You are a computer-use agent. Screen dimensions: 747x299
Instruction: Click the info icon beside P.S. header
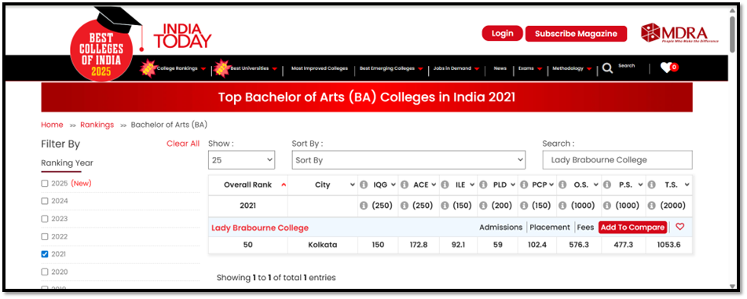(x=607, y=184)
